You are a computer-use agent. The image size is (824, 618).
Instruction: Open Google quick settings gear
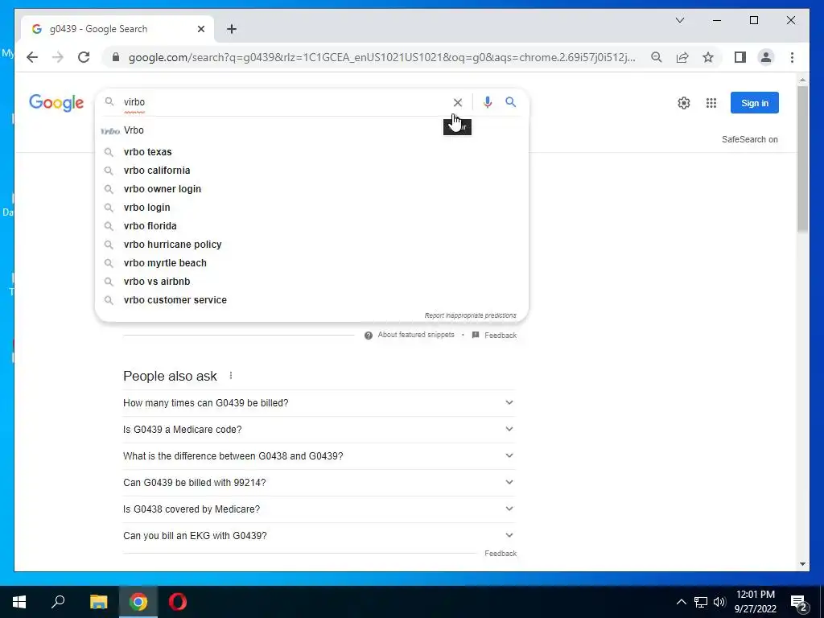684,103
